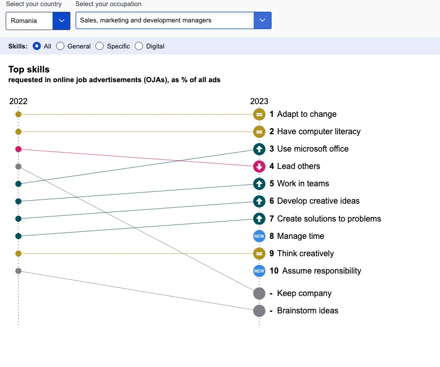The image size is (440, 367).
Task: Click the occupation field showing Sales, marketing managers
Action: point(164,21)
